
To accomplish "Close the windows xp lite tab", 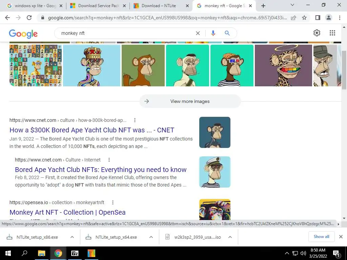I will 61,6.
